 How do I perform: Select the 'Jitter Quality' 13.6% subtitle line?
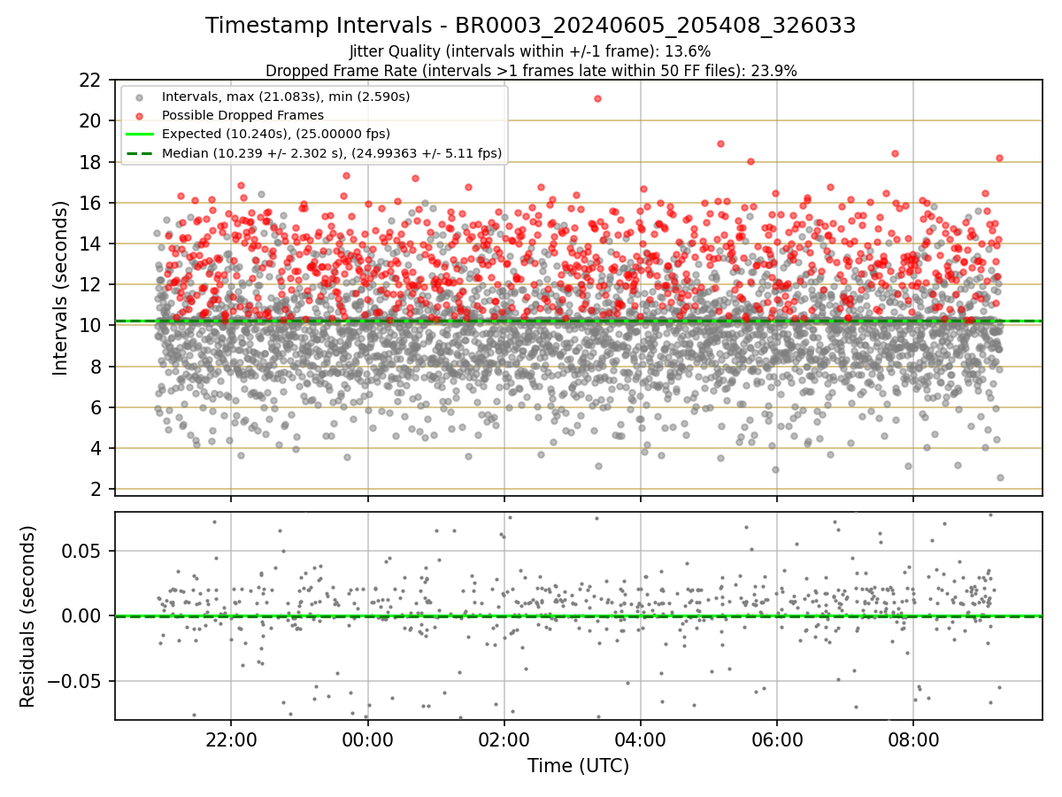tap(530, 51)
